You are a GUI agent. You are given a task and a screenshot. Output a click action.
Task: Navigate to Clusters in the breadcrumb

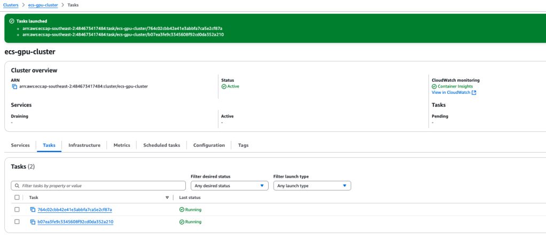click(x=11, y=4)
